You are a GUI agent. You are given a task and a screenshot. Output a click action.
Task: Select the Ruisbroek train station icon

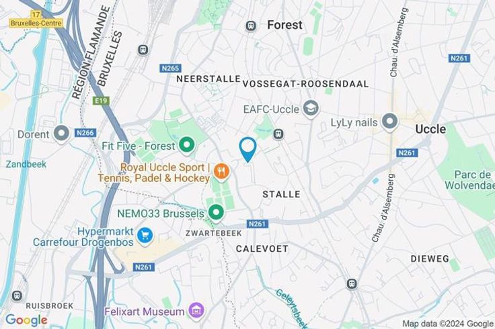tap(17, 296)
